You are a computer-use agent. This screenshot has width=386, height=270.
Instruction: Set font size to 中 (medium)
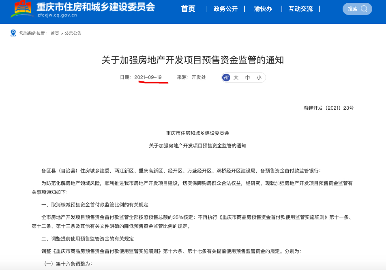[x=247, y=78]
